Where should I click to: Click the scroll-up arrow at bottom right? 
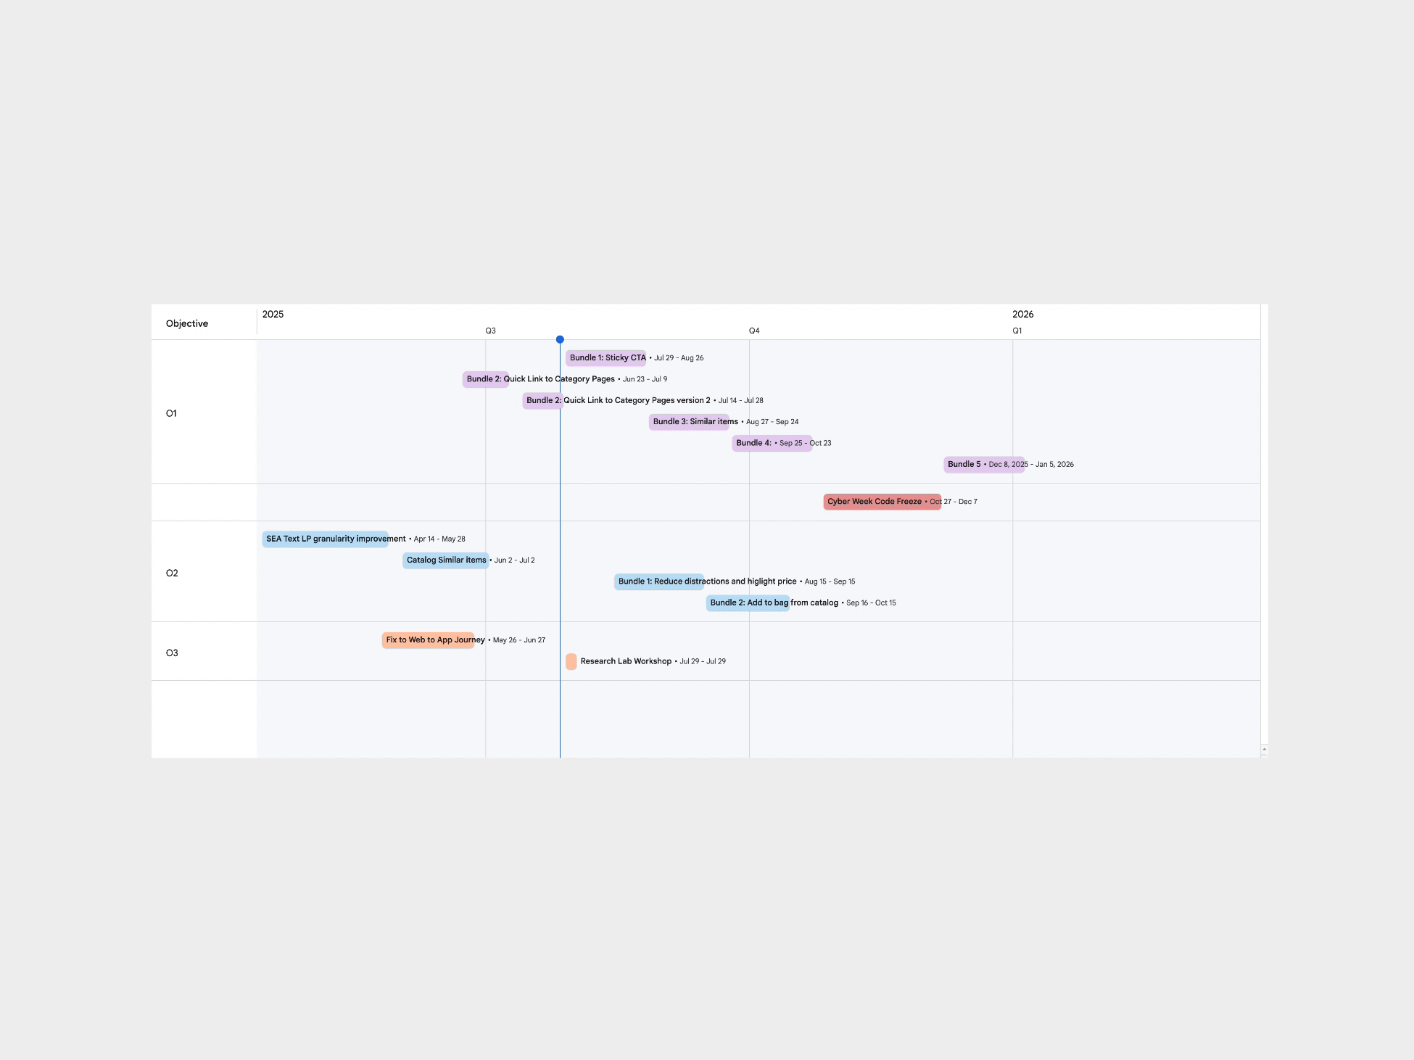pyautogui.click(x=1264, y=749)
